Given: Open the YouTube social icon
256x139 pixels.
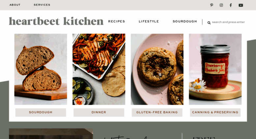Looking at the screenshot, I should pyautogui.click(x=241, y=5).
